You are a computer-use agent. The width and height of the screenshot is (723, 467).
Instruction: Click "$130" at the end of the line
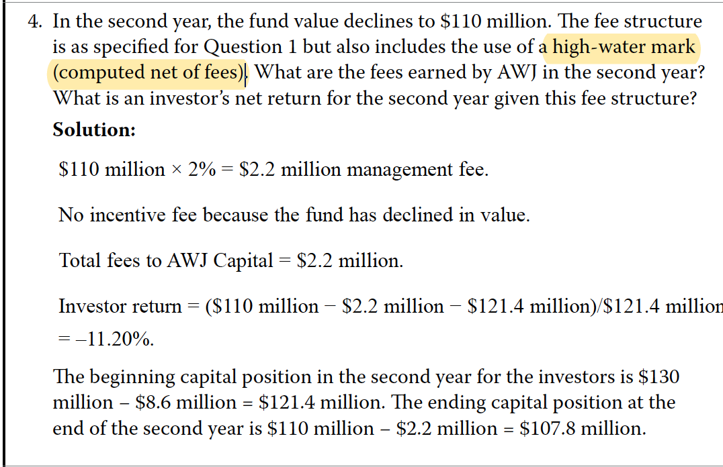pos(658,376)
